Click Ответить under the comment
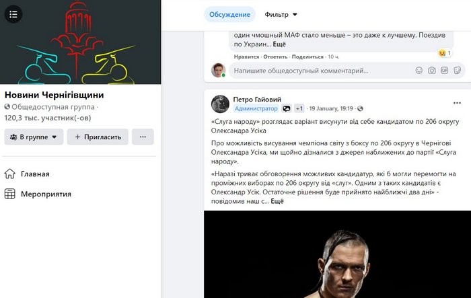471x298 pixels. coord(275,57)
